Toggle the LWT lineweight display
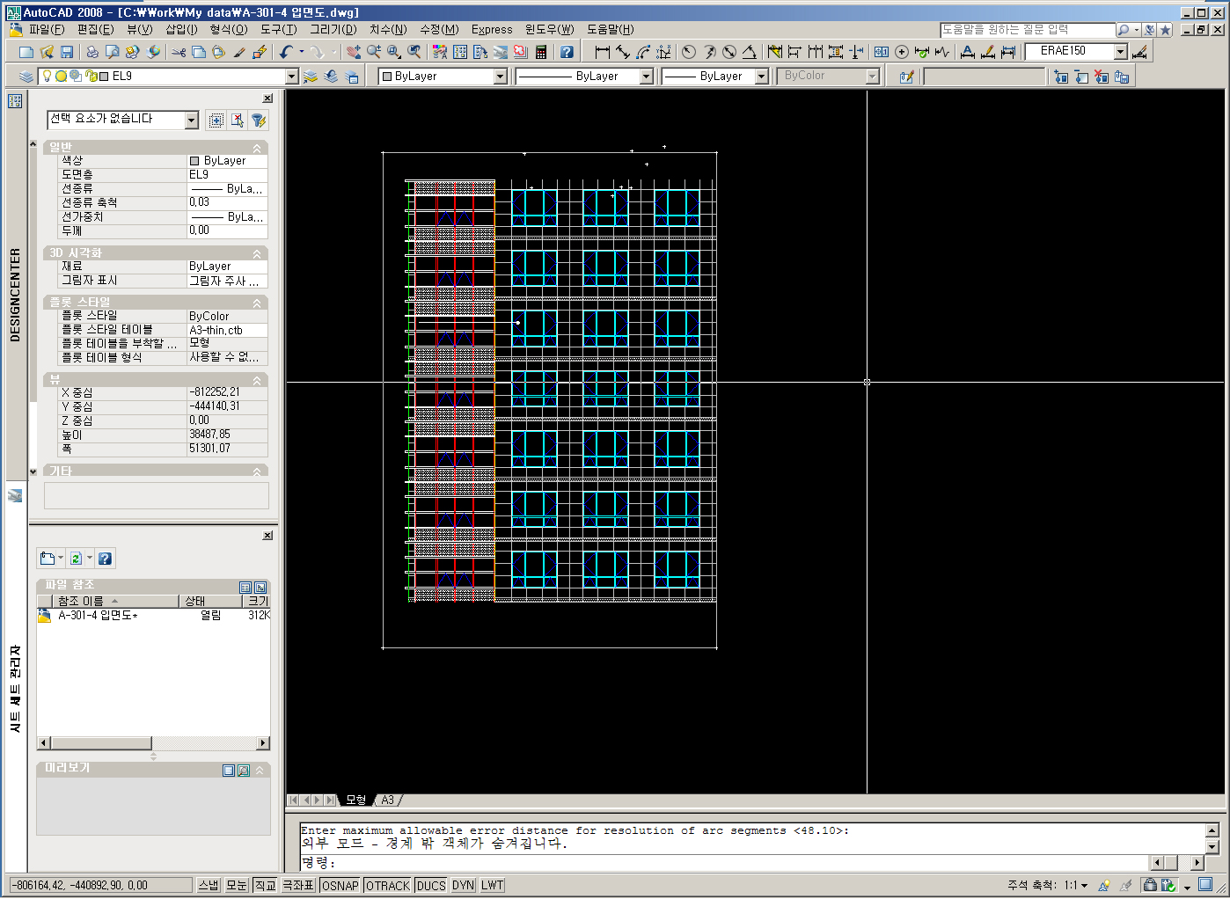The image size is (1230, 899). [493, 885]
